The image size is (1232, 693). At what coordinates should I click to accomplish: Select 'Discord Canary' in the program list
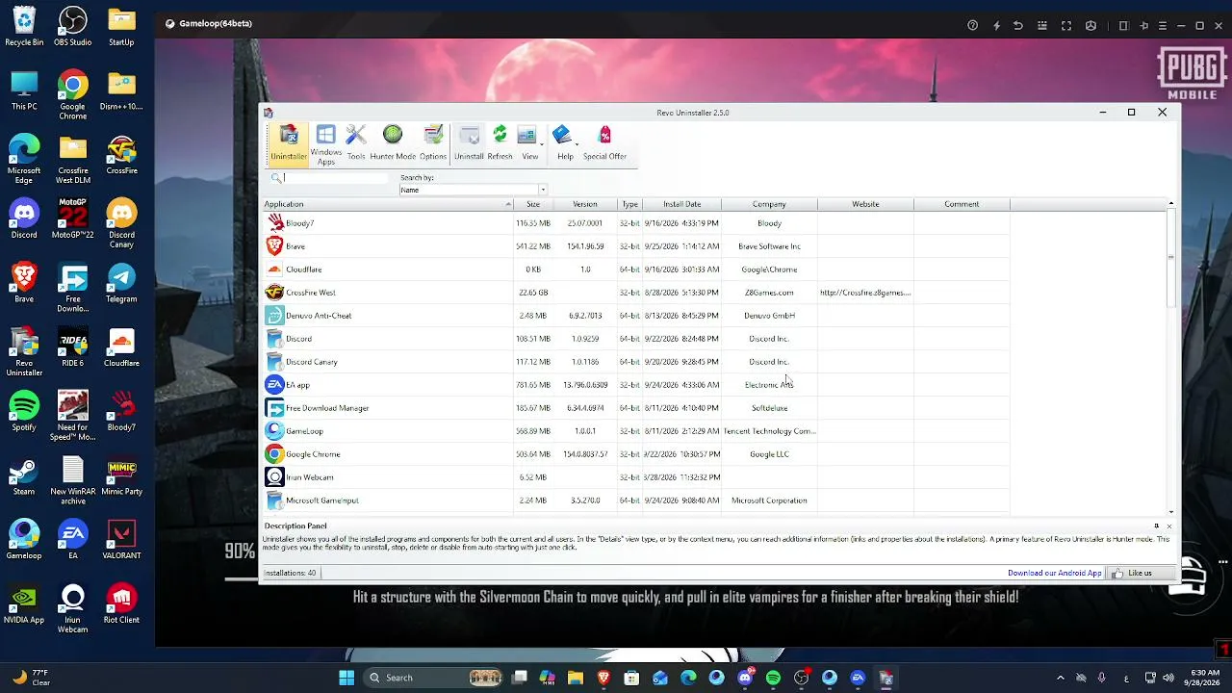311,362
